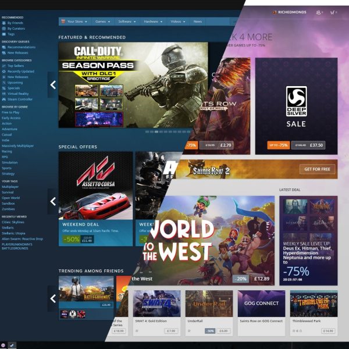
Task: Click the Your Store avatar icon
Action: point(63,22)
